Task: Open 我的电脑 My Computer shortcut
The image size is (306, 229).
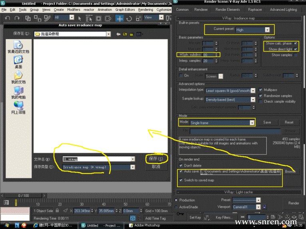Action: tap(18, 93)
